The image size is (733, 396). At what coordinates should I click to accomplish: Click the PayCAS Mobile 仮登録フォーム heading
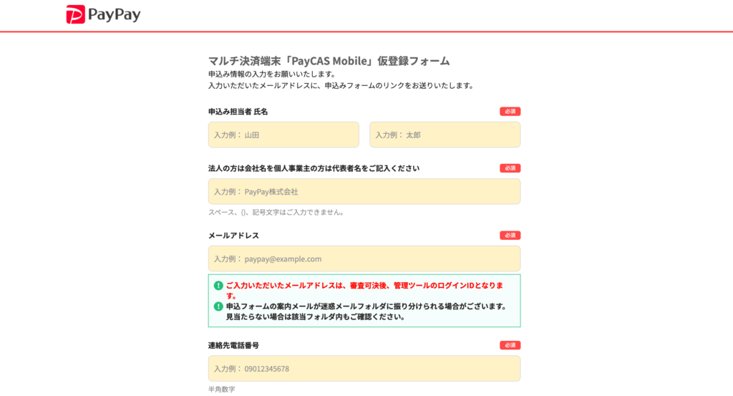coord(329,61)
